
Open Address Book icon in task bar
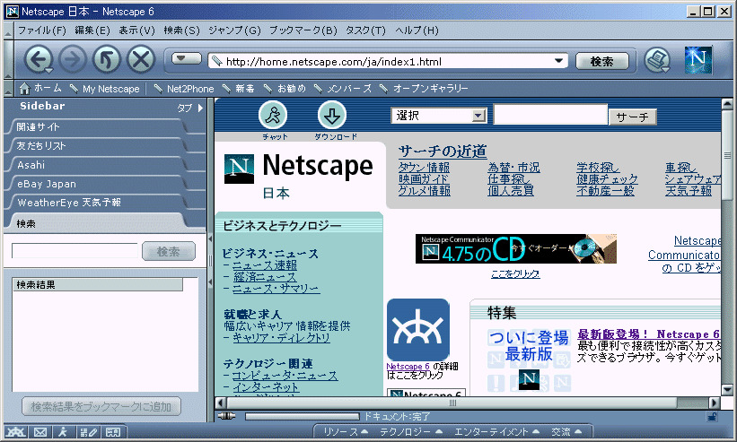[x=113, y=432]
